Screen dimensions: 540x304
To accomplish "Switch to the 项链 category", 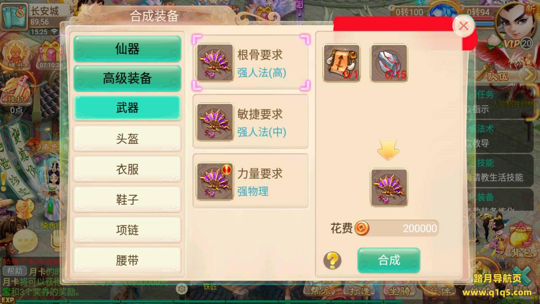I will pyautogui.click(x=127, y=230).
